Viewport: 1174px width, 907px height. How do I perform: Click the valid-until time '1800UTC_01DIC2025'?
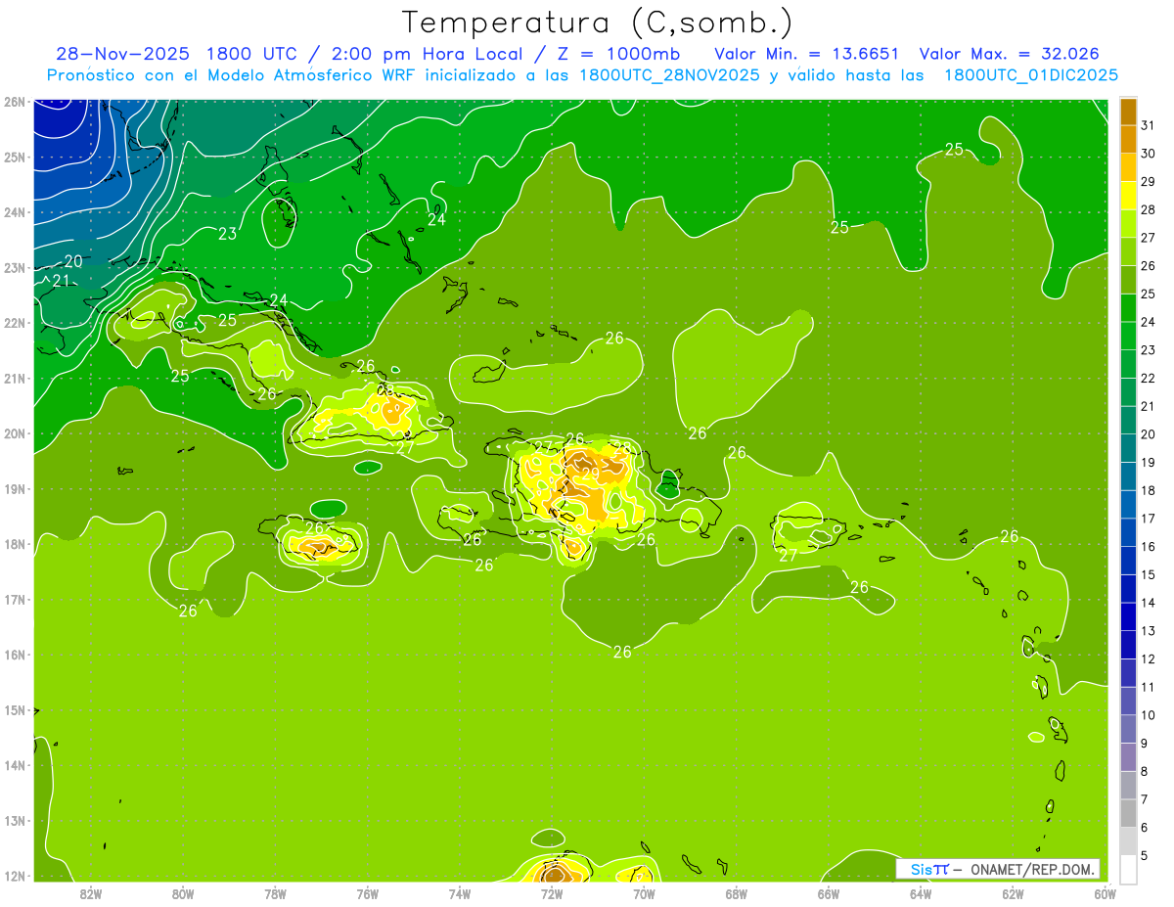[1031, 75]
